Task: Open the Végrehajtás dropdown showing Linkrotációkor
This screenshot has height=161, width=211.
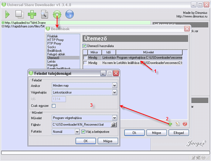Action: click(x=84, y=92)
